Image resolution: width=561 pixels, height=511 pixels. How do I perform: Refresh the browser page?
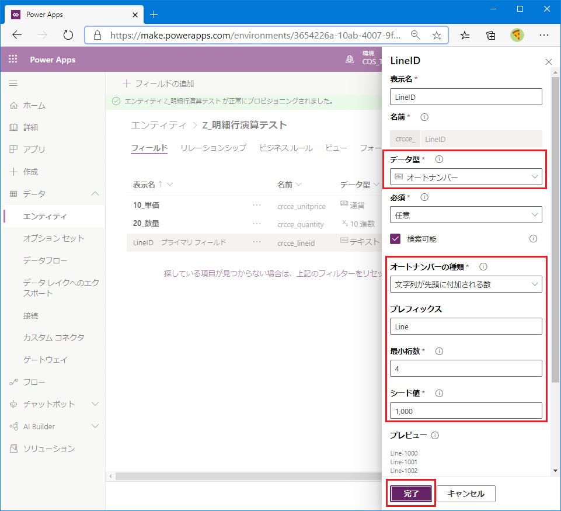[x=68, y=34]
